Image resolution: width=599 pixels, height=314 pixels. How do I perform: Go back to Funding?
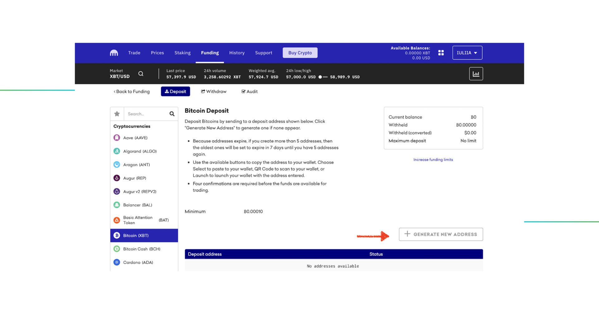point(132,92)
